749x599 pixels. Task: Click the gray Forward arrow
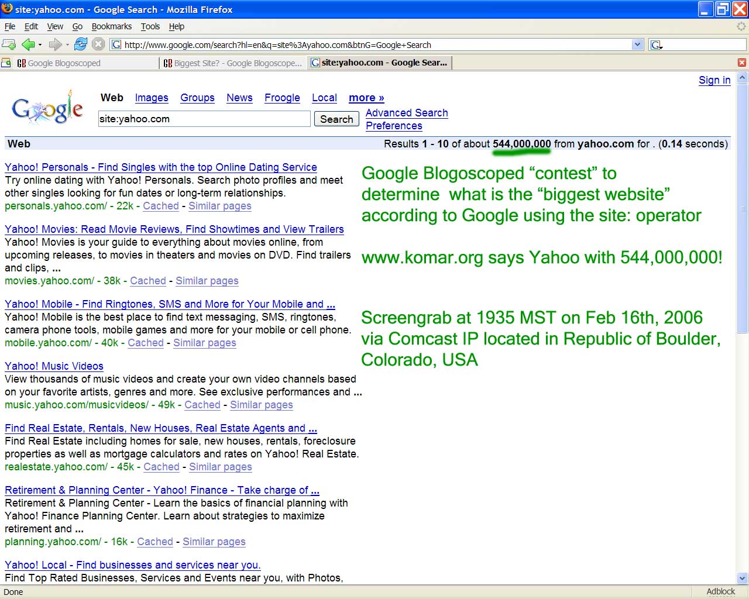[55, 44]
